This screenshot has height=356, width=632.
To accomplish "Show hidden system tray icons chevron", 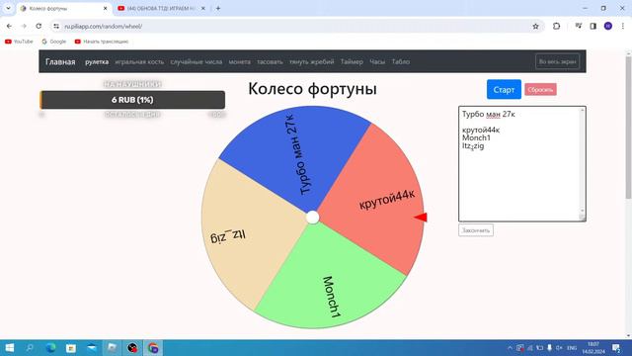I will [x=510, y=347].
